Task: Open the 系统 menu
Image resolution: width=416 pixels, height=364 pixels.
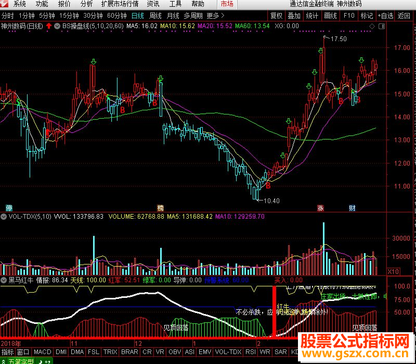Action: click(x=20, y=4)
